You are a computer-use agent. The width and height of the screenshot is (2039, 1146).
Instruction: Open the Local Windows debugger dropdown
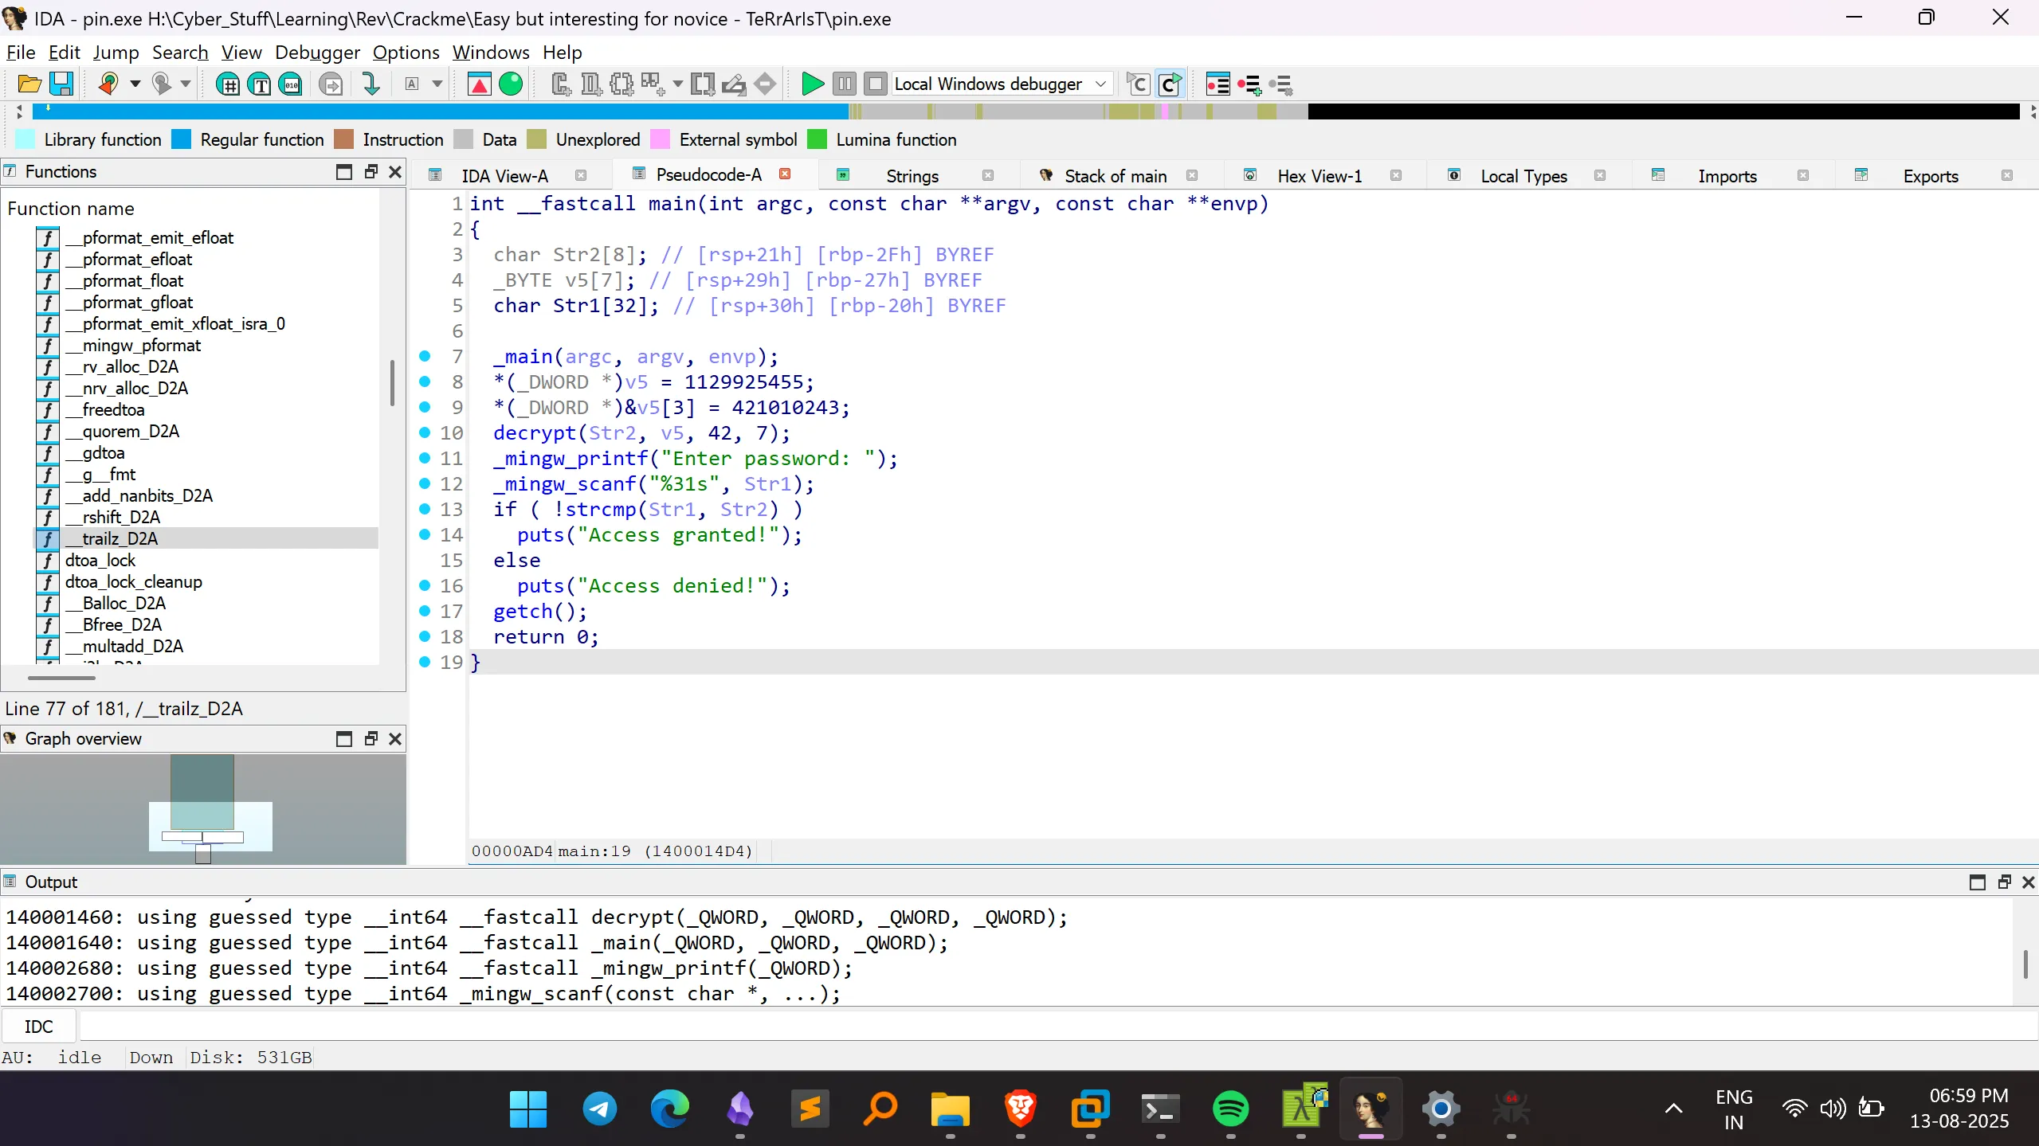tap(1100, 84)
